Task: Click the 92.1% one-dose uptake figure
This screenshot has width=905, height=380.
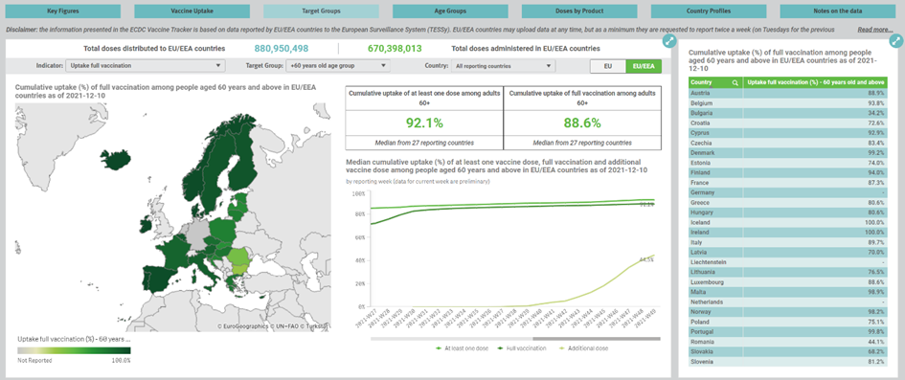Action: 424,123
